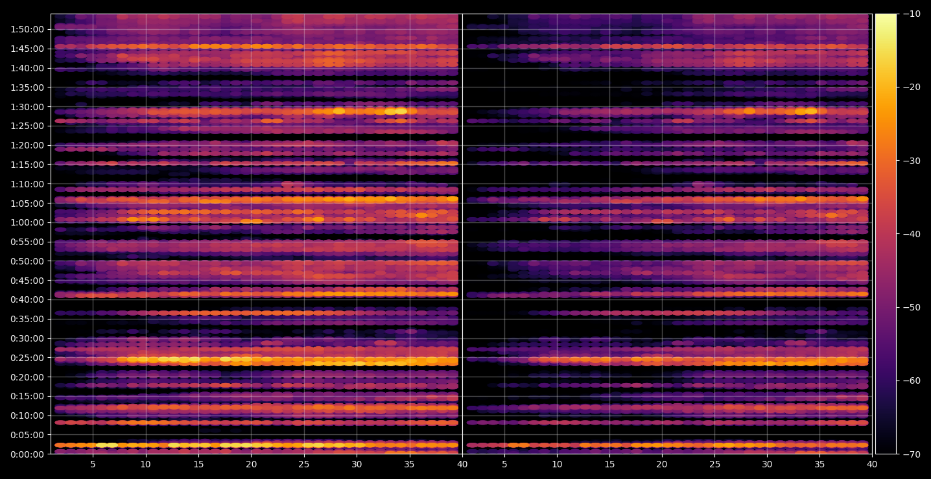Click the −70 colorbar tick label

pyautogui.click(x=911, y=454)
